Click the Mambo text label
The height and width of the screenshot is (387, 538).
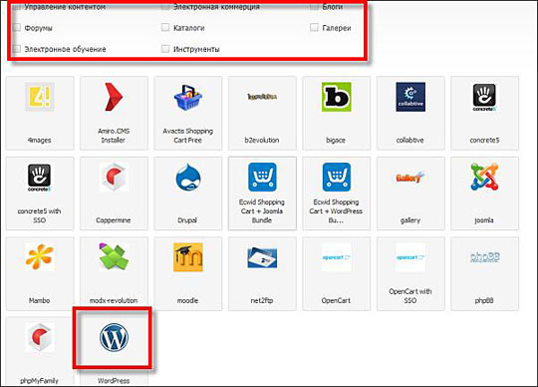[x=40, y=300]
